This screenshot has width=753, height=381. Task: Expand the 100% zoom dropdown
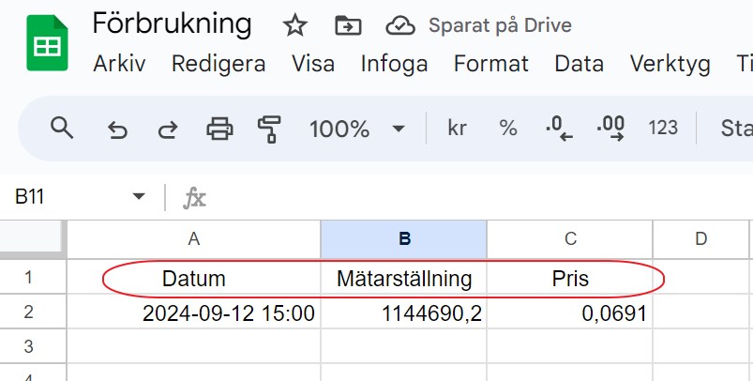point(398,129)
